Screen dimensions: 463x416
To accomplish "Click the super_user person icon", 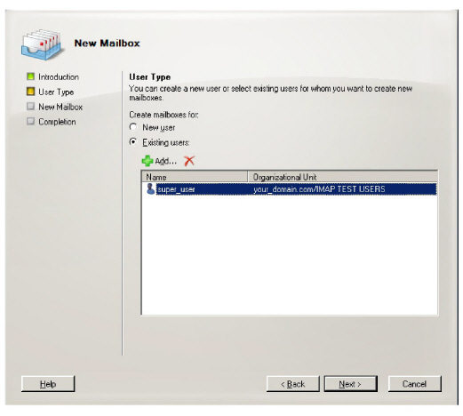I will tap(150, 188).
